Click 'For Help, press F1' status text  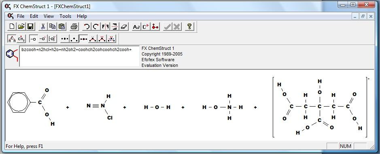tap(24, 146)
